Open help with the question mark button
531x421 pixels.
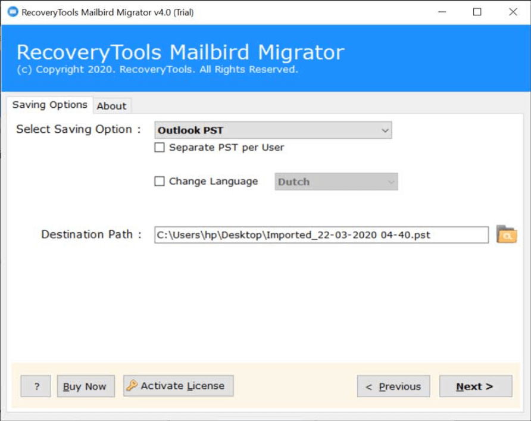36,386
